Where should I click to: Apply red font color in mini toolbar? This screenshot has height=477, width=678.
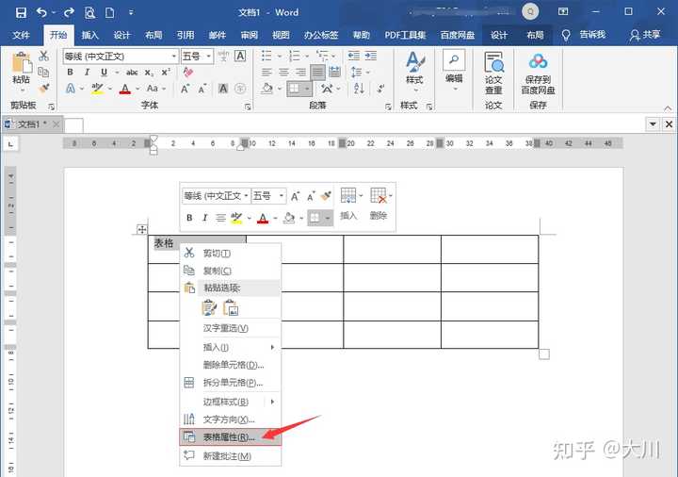[263, 218]
